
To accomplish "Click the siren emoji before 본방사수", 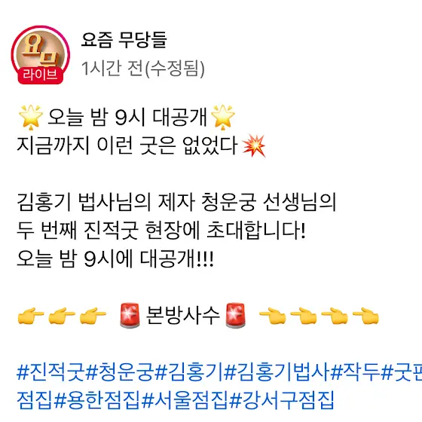I will (x=130, y=316).
